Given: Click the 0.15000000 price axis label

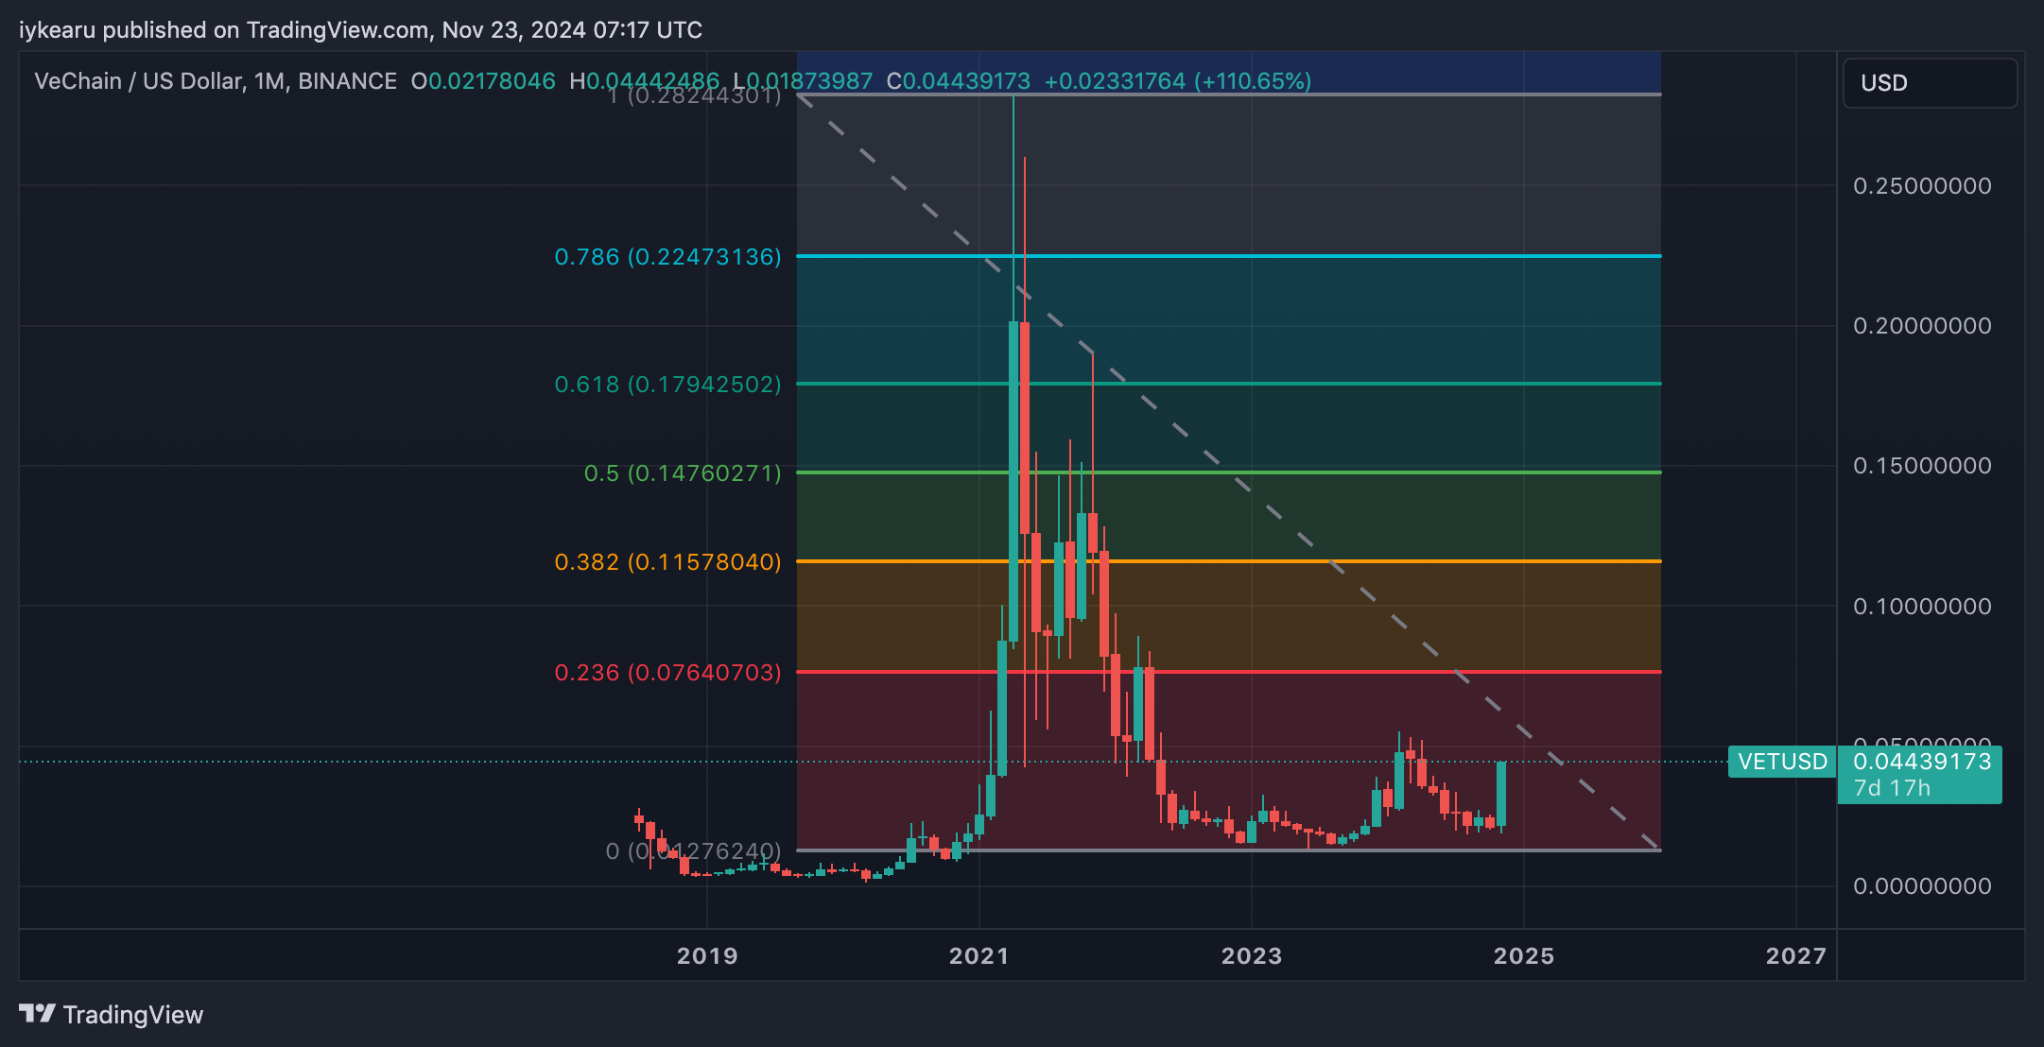Looking at the screenshot, I should pyautogui.click(x=1922, y=466).
